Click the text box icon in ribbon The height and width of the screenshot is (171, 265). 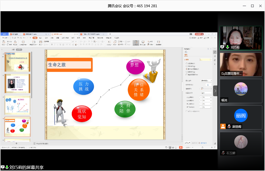[109, 42]
